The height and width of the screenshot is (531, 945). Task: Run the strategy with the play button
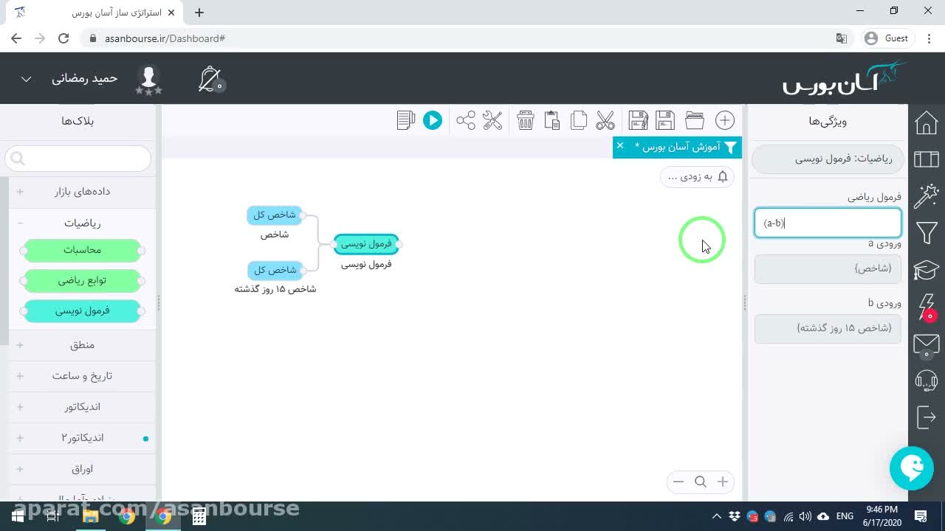tap(433, 120)
